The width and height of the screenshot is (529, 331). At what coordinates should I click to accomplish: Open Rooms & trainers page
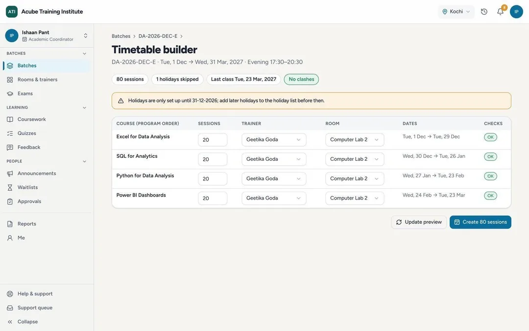[x=47, y=79]
